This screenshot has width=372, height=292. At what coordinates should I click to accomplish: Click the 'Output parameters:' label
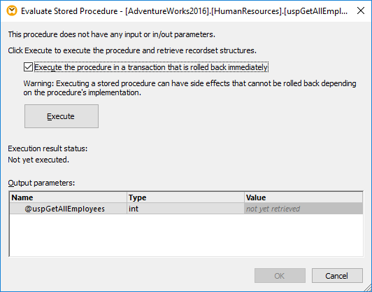click(41, 183)
